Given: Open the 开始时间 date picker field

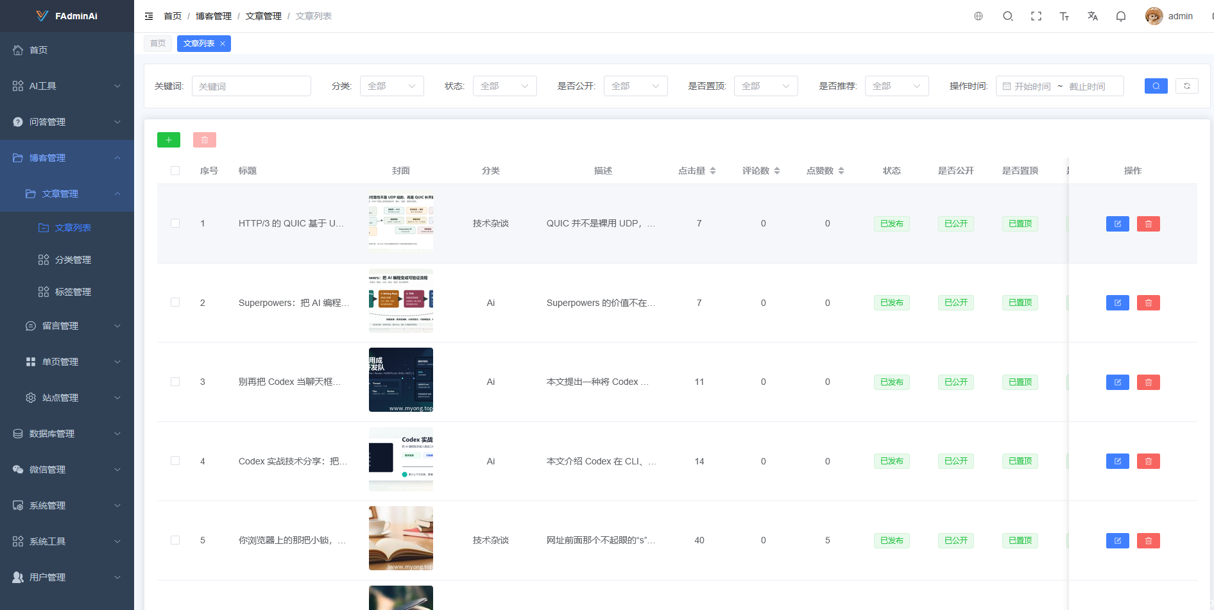Looking at the screenshot, I should click(x=1032, y=87).
